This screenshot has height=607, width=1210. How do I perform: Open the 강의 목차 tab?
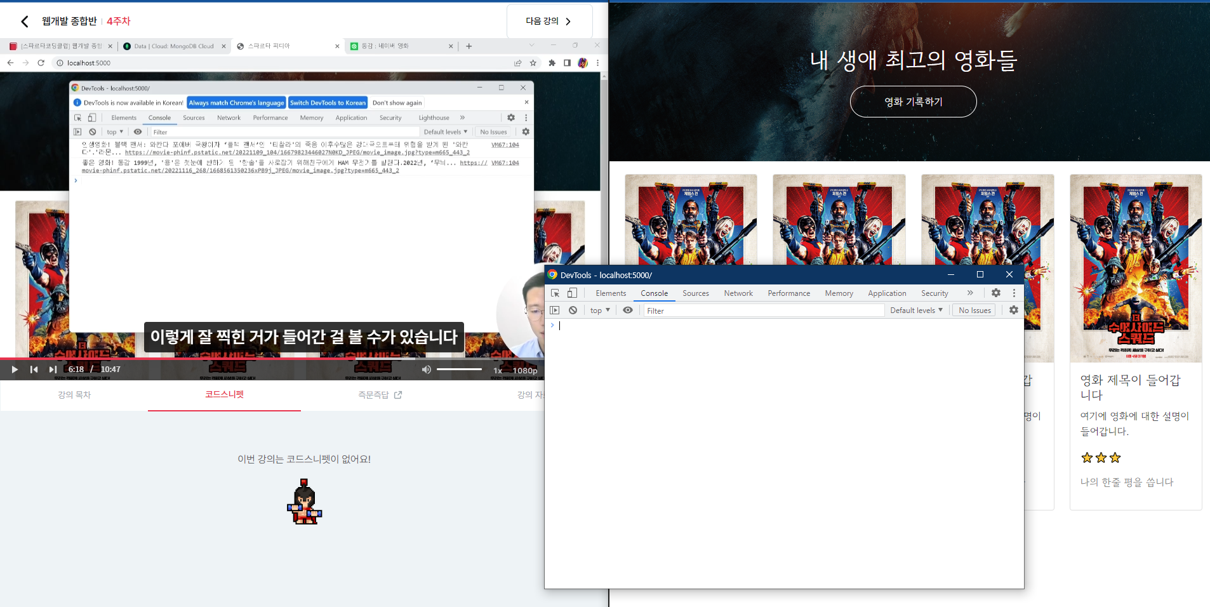74,395
